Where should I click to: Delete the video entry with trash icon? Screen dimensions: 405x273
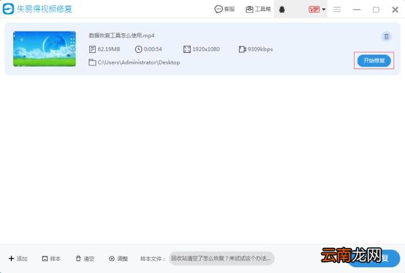386,36
